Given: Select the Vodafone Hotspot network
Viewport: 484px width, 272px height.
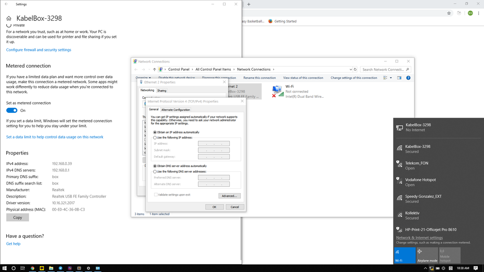Looking at the screenshot, I should [438, 182].
